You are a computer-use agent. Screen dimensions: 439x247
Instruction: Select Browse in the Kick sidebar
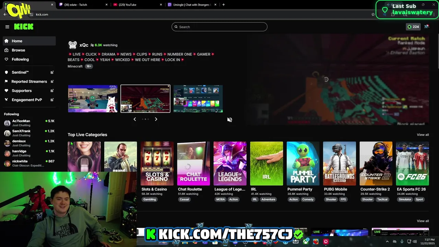point(29,50)
